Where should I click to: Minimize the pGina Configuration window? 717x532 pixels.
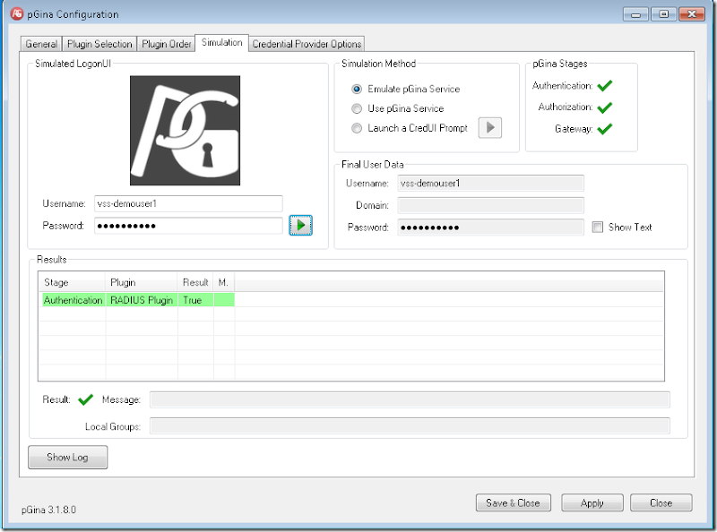click(635, 14)
